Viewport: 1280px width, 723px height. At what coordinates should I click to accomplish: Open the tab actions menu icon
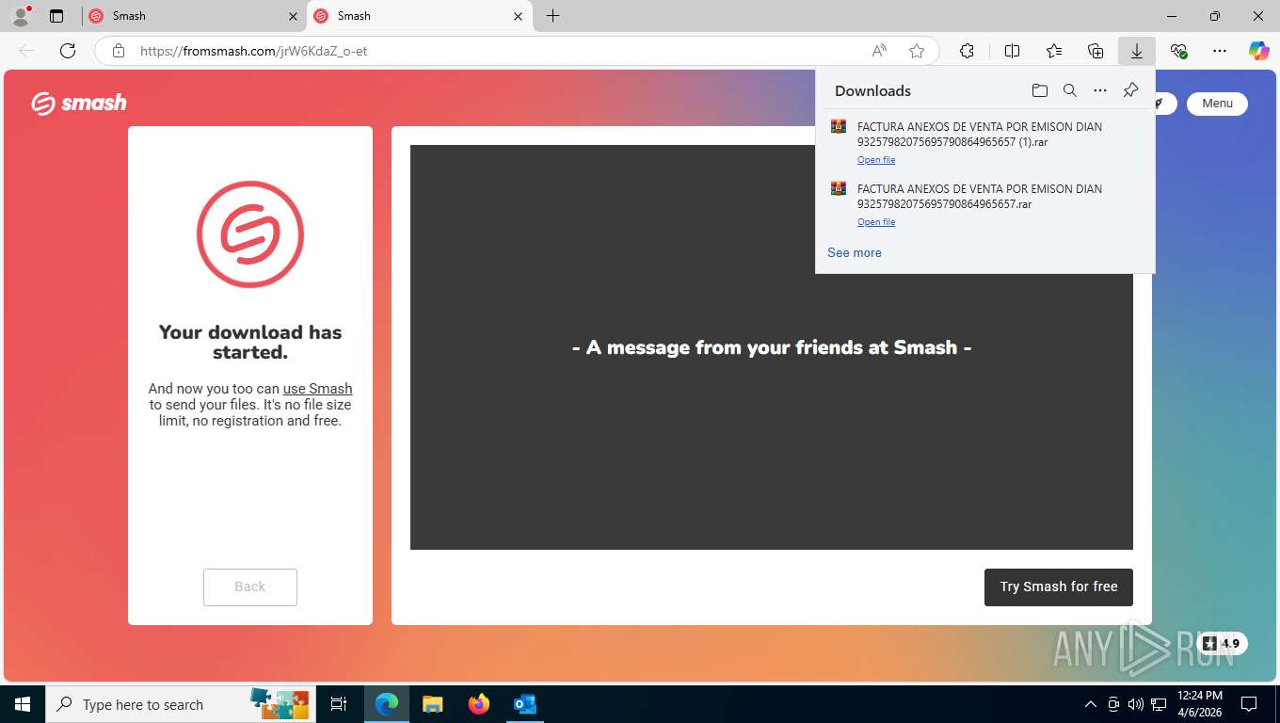pyautogui.click(x=56, y=16)
